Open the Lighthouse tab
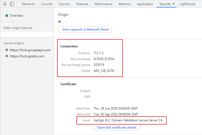 point(187,4)
